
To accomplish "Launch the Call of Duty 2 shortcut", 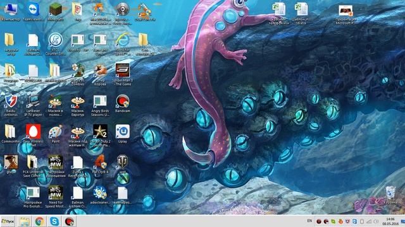I will coord(100,136).
